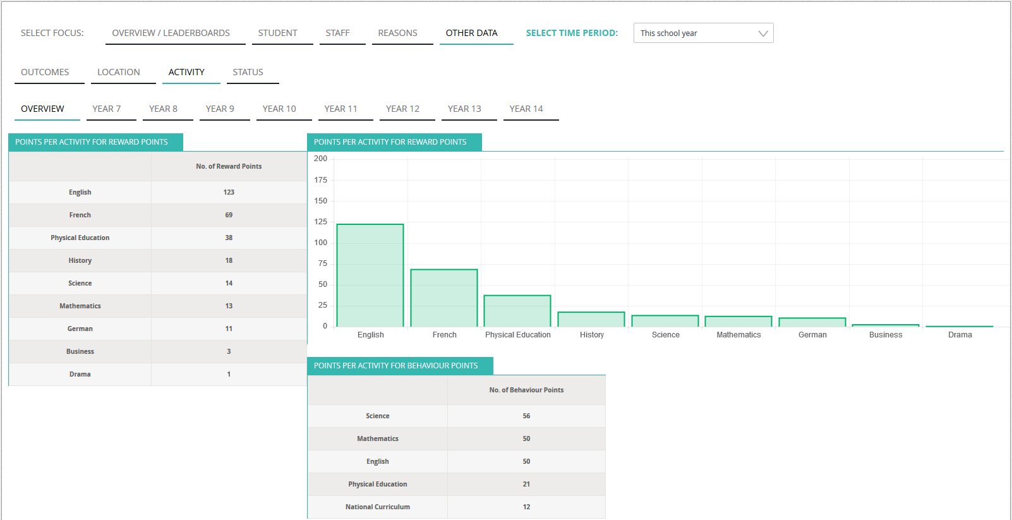Click the 'Select Focus:' label

(x=52, y=33)
